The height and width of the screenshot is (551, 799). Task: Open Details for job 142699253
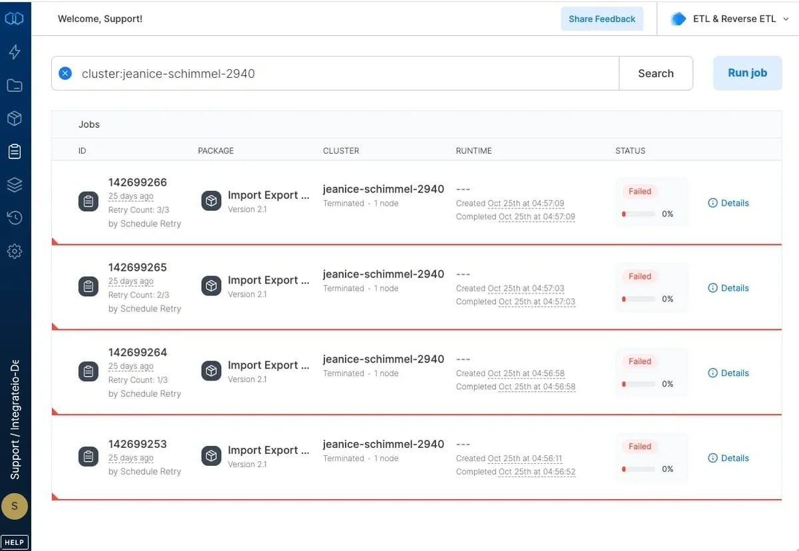point(728,458)
